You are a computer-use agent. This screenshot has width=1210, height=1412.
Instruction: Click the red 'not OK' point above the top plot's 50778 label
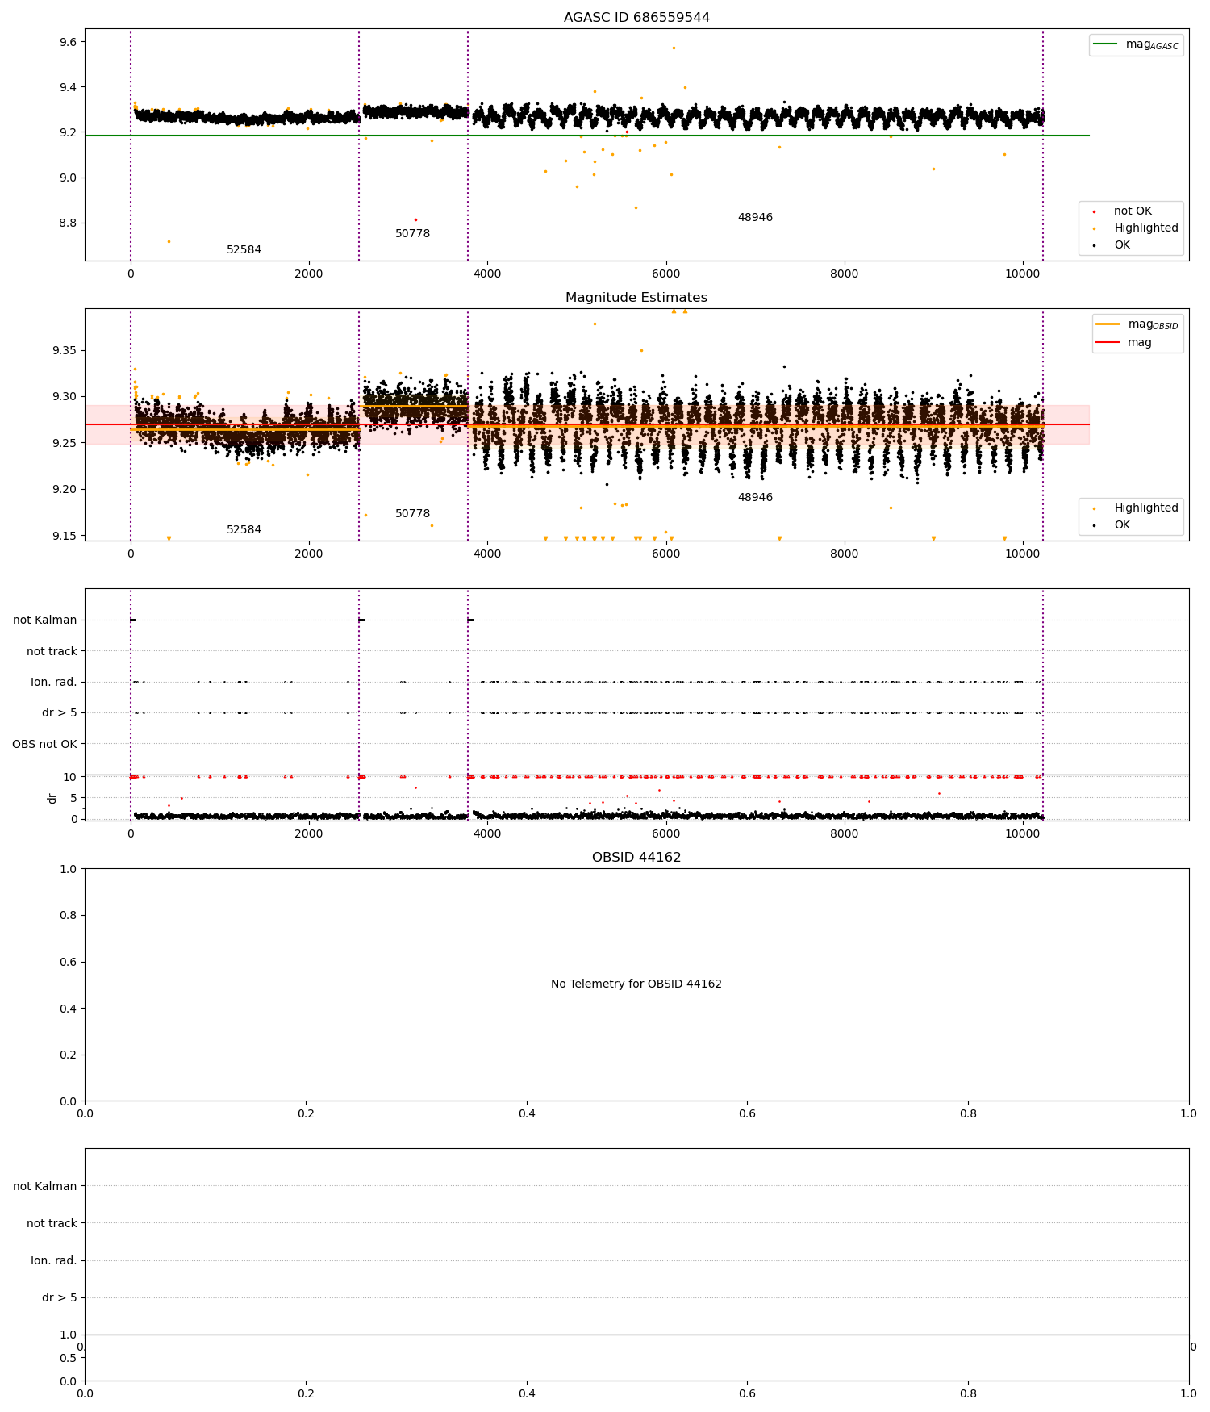pyautogui.click(x=415, y=219)
